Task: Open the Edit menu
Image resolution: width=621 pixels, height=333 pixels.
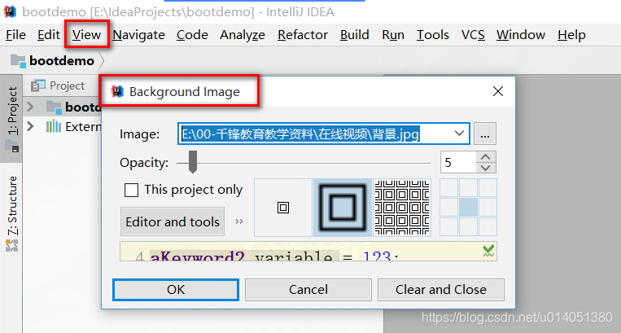Action: pyautogui.click(x=48, y=35)
